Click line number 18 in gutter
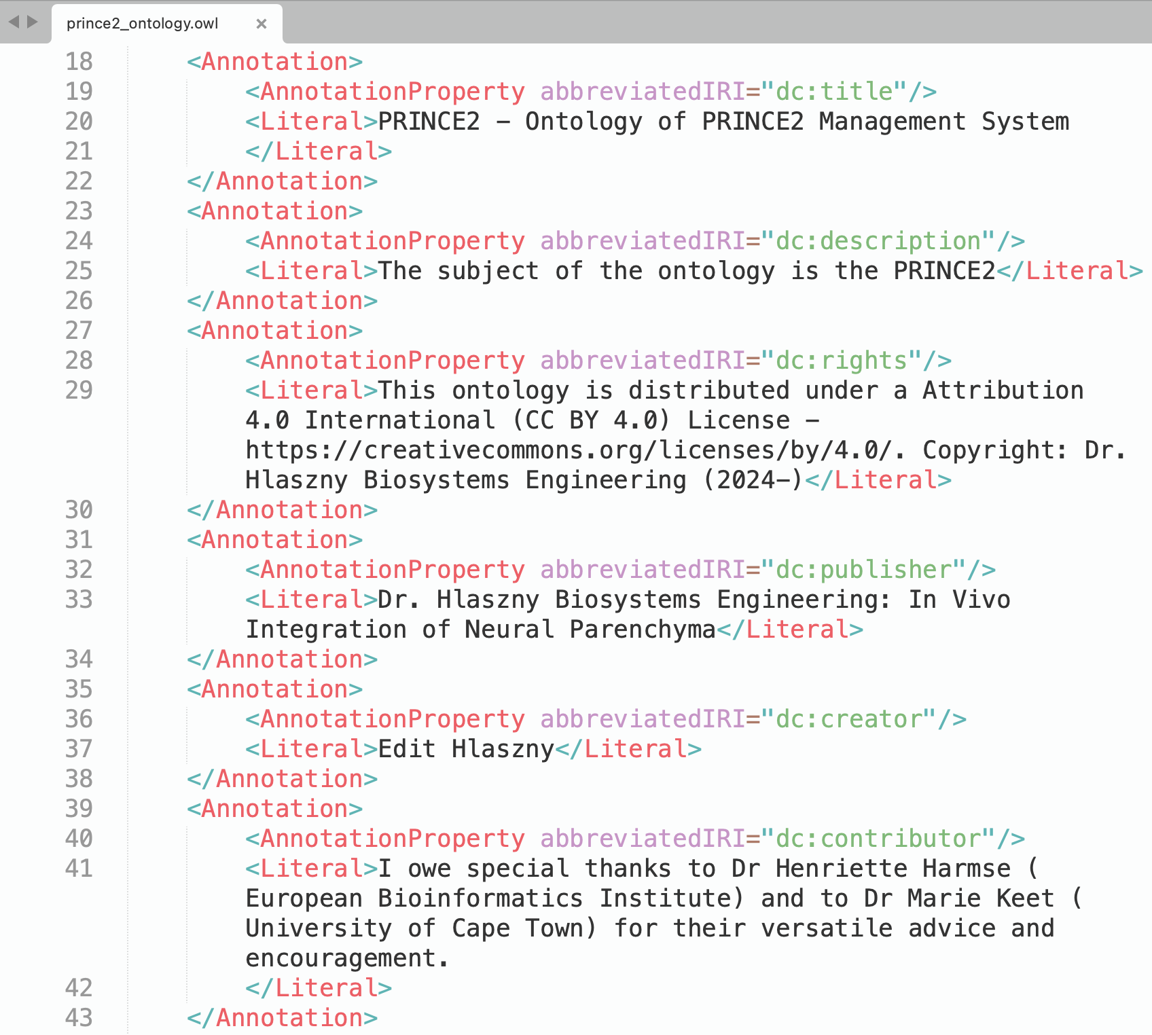This screenshot has width=1152, height=1035. point(79,62)
